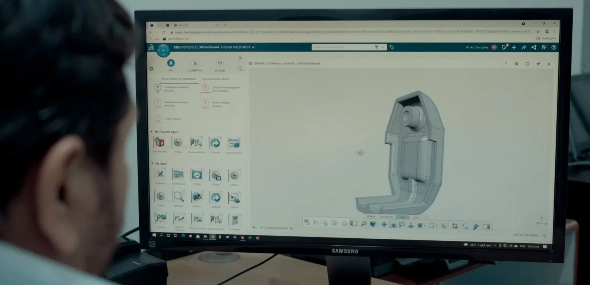This screenshot has width=590, height=285.
Task: Toggle the left panel icon next to Home
Action: (x=353, y=224)
